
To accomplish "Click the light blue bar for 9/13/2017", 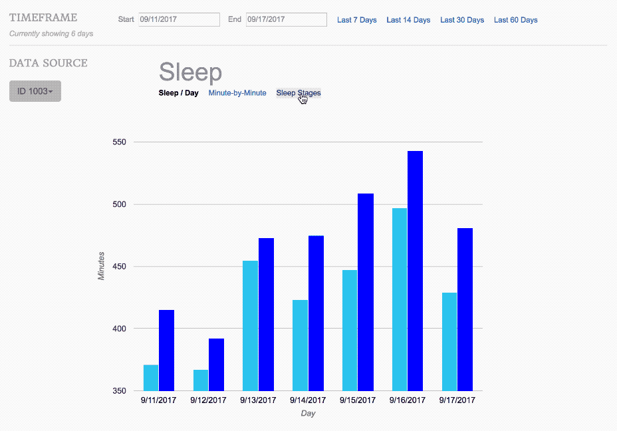I will click(250, 326).
